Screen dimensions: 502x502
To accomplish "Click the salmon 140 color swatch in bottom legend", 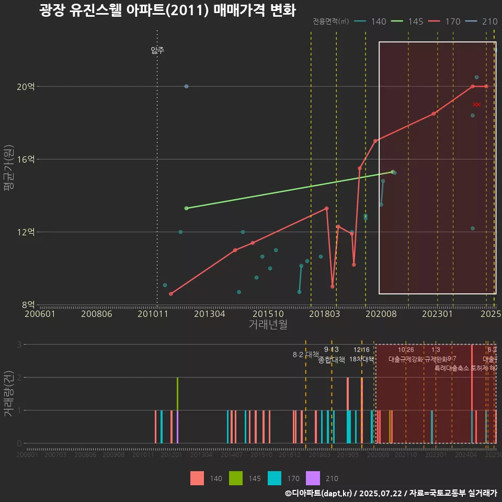I will (198, 478).
